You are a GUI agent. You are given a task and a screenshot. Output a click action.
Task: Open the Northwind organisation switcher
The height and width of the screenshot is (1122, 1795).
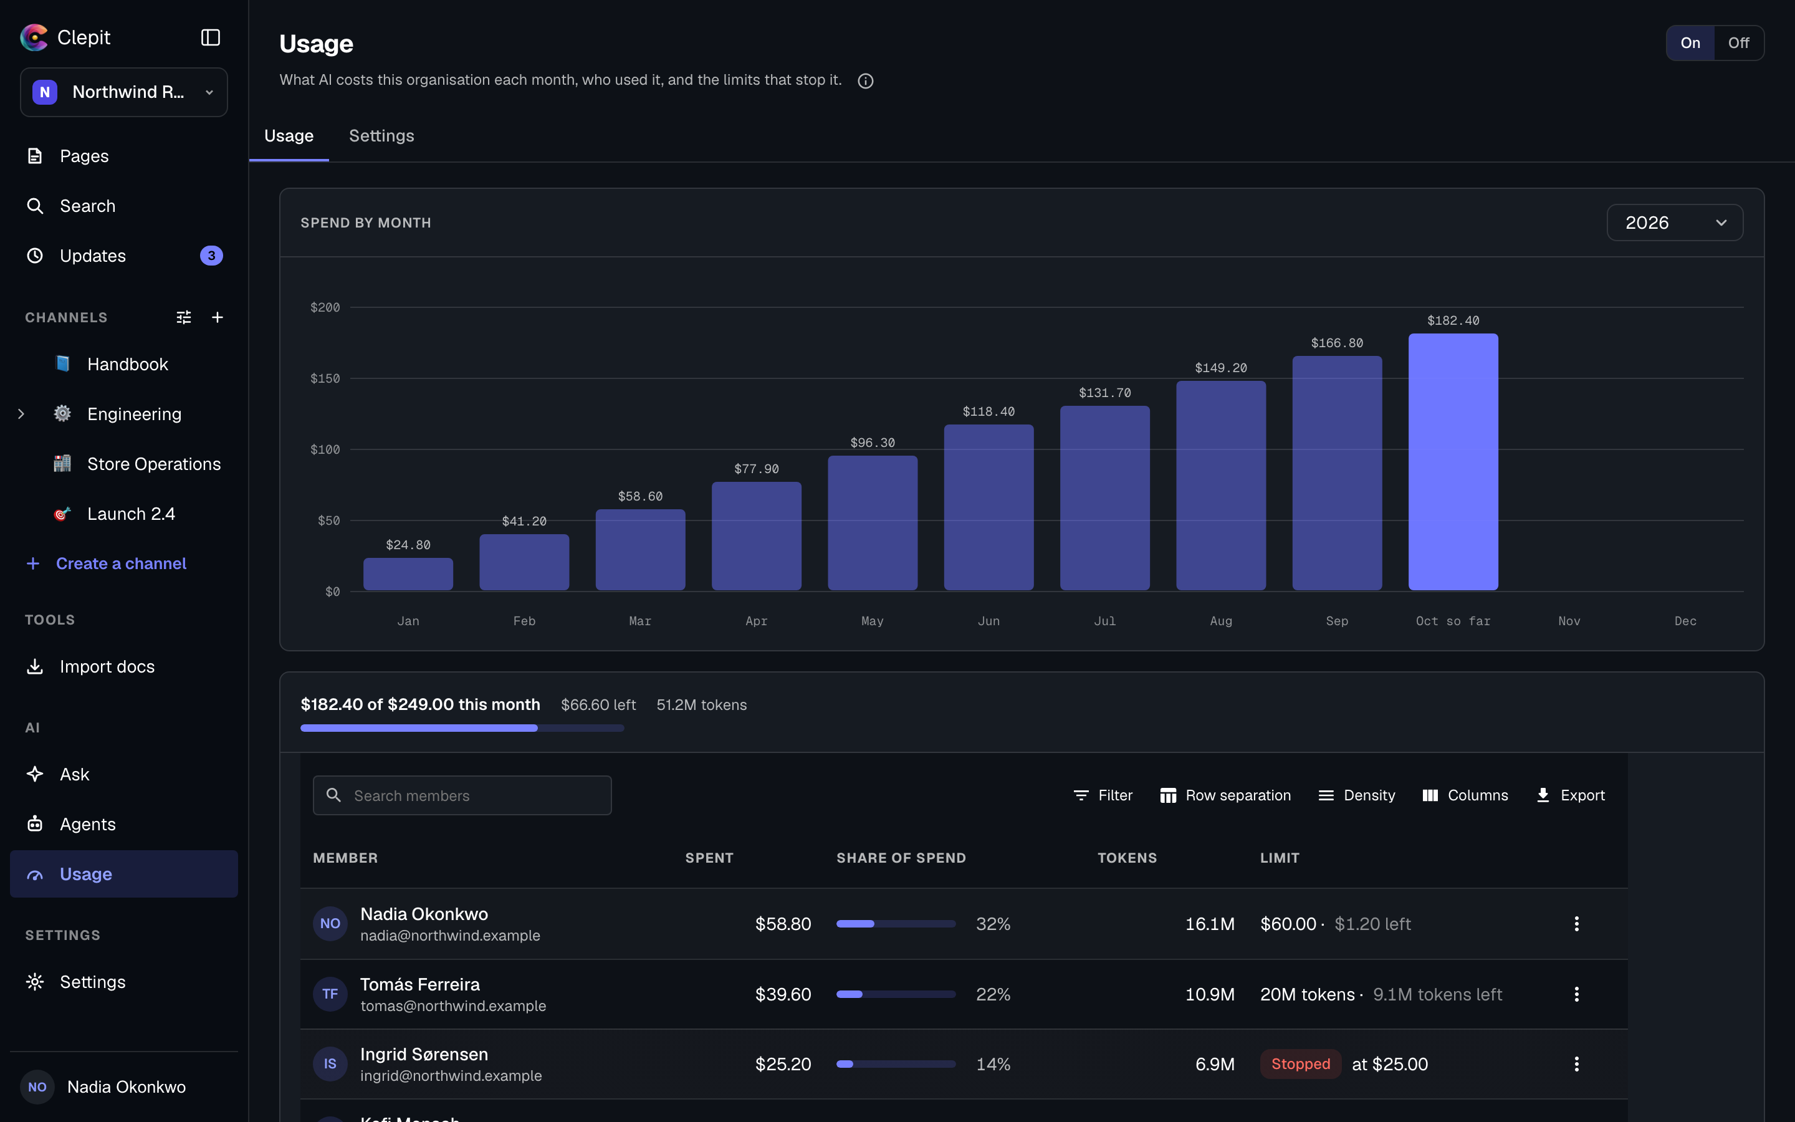click(x=124, y=92)
